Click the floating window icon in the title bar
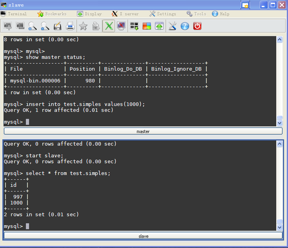 tap(245, 5)
